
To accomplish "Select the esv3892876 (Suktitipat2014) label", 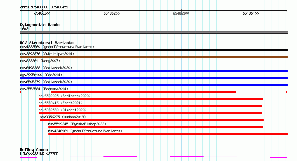I will coord(47,54).
